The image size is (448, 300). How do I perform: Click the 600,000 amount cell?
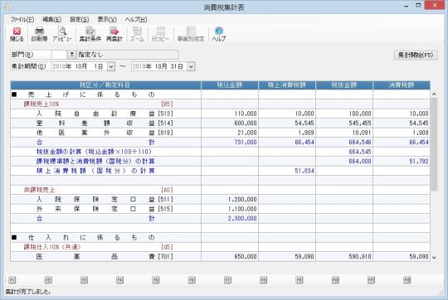pos(230,123)
